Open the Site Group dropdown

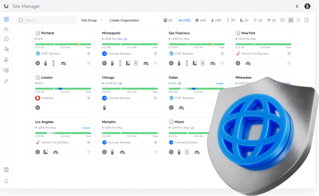click(x=92, y=20)
